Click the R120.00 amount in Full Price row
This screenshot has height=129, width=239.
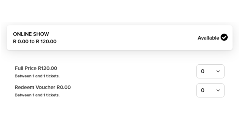point(47,68)
